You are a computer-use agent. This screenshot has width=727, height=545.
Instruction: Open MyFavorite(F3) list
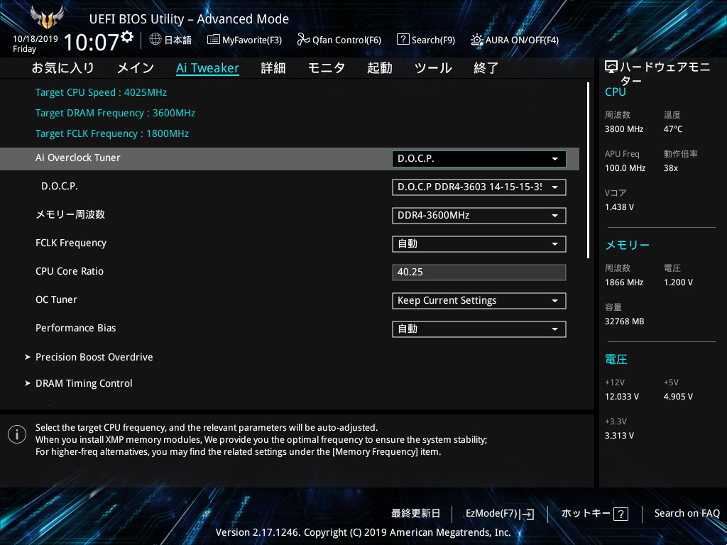click(x=244, y=40)
